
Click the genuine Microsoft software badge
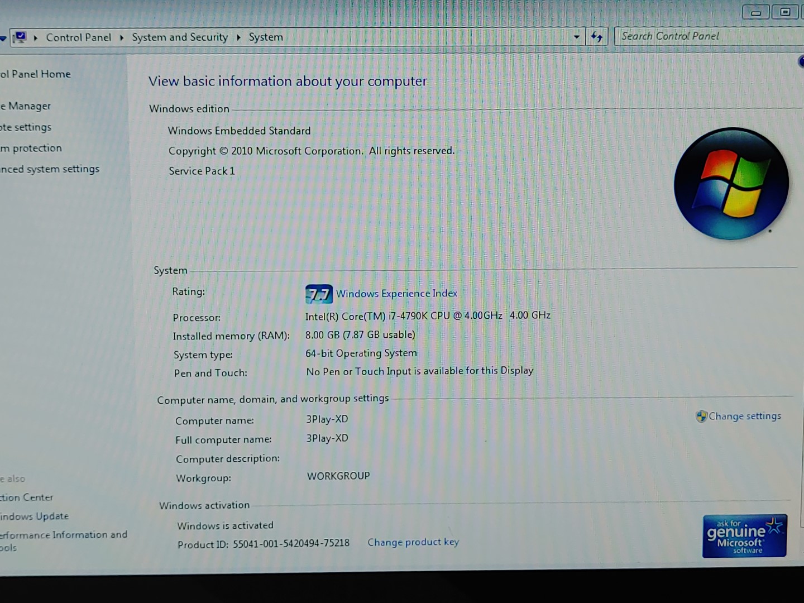click(744, 537)
